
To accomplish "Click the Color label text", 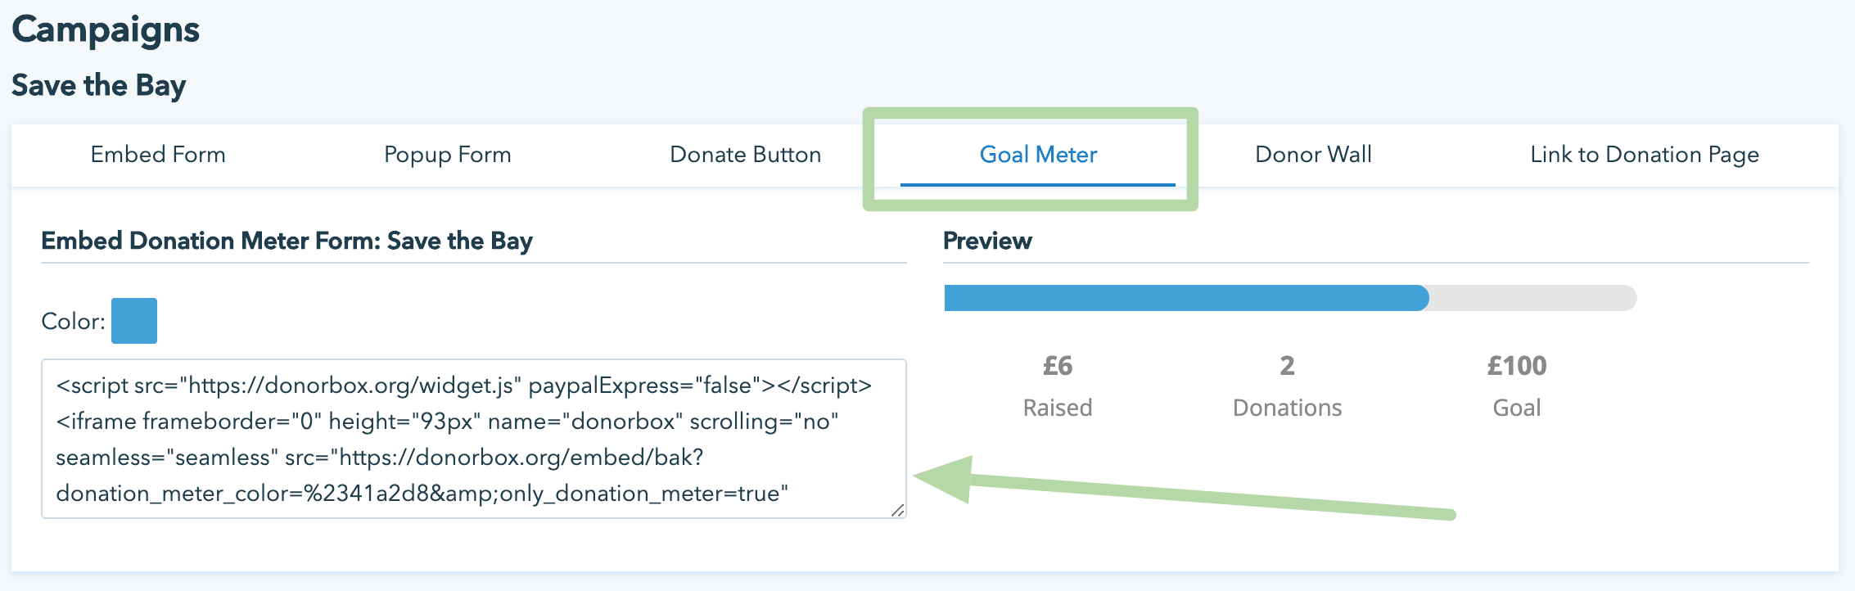I will [73, 322].
